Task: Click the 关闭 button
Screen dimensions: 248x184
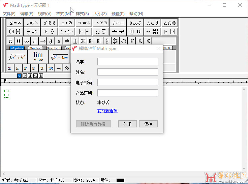Action: pyautogui.click(x=127, y=124)
